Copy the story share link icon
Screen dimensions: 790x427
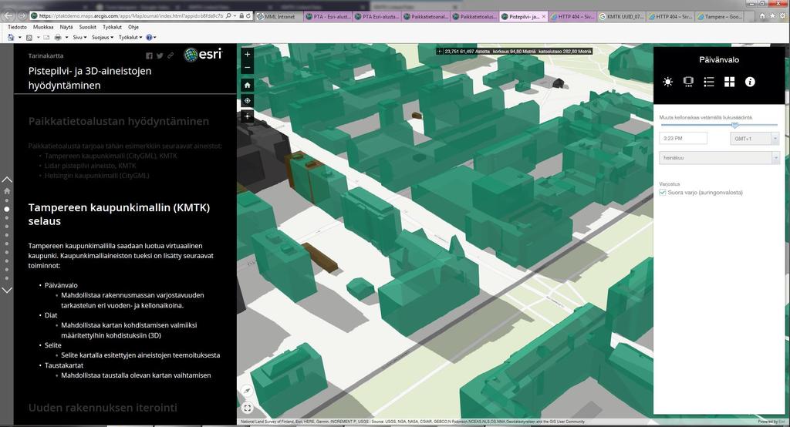point(170,55)
